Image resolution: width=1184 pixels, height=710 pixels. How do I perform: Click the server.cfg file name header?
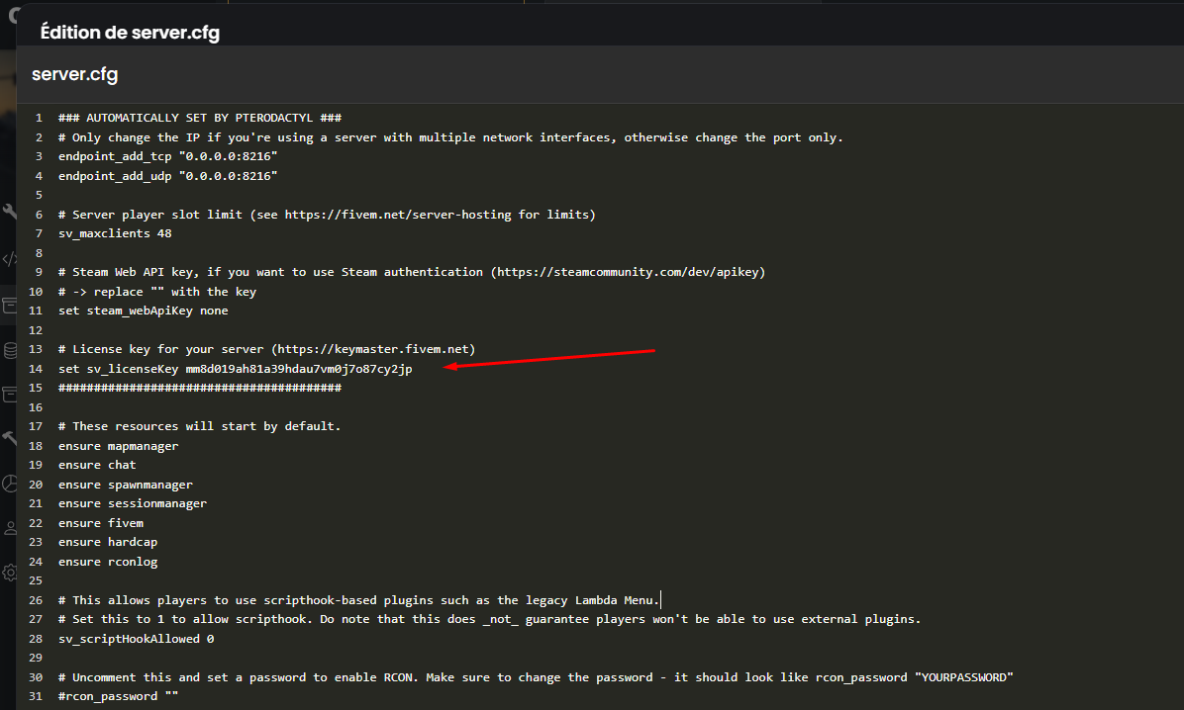tap(75, 75)
